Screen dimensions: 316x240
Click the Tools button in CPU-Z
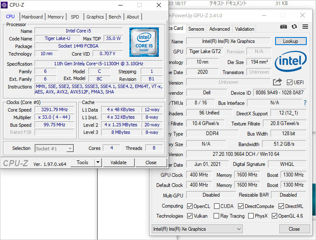[83, 163]
